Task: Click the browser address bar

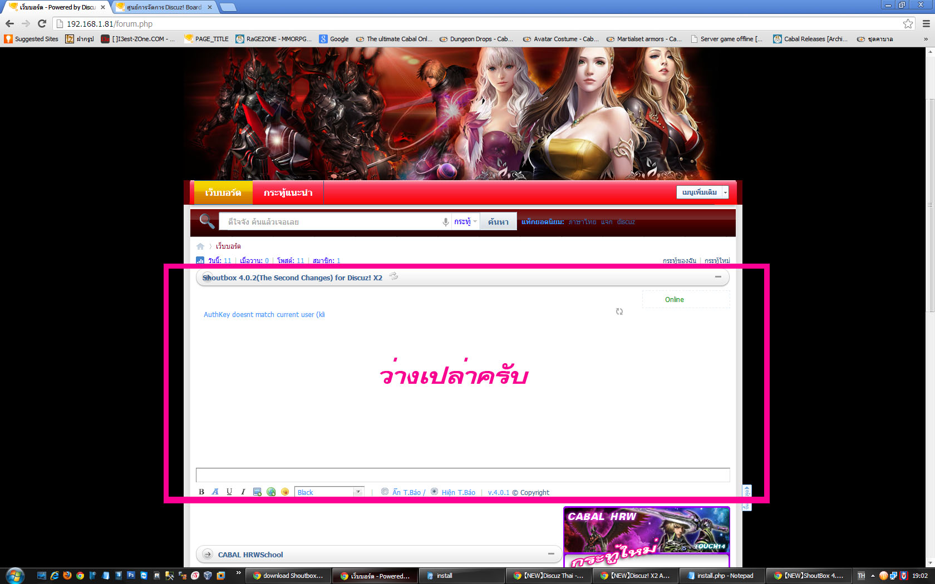Action: pos(479,24)
